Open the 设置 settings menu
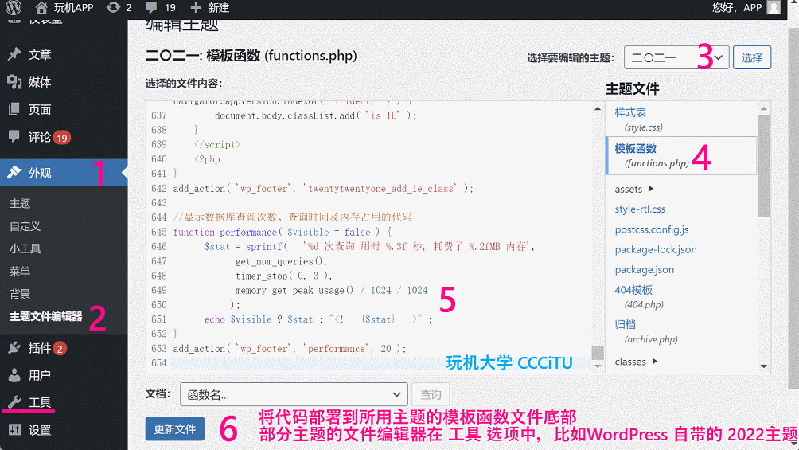The image size is (799, 450). click(x=40, y=430)
